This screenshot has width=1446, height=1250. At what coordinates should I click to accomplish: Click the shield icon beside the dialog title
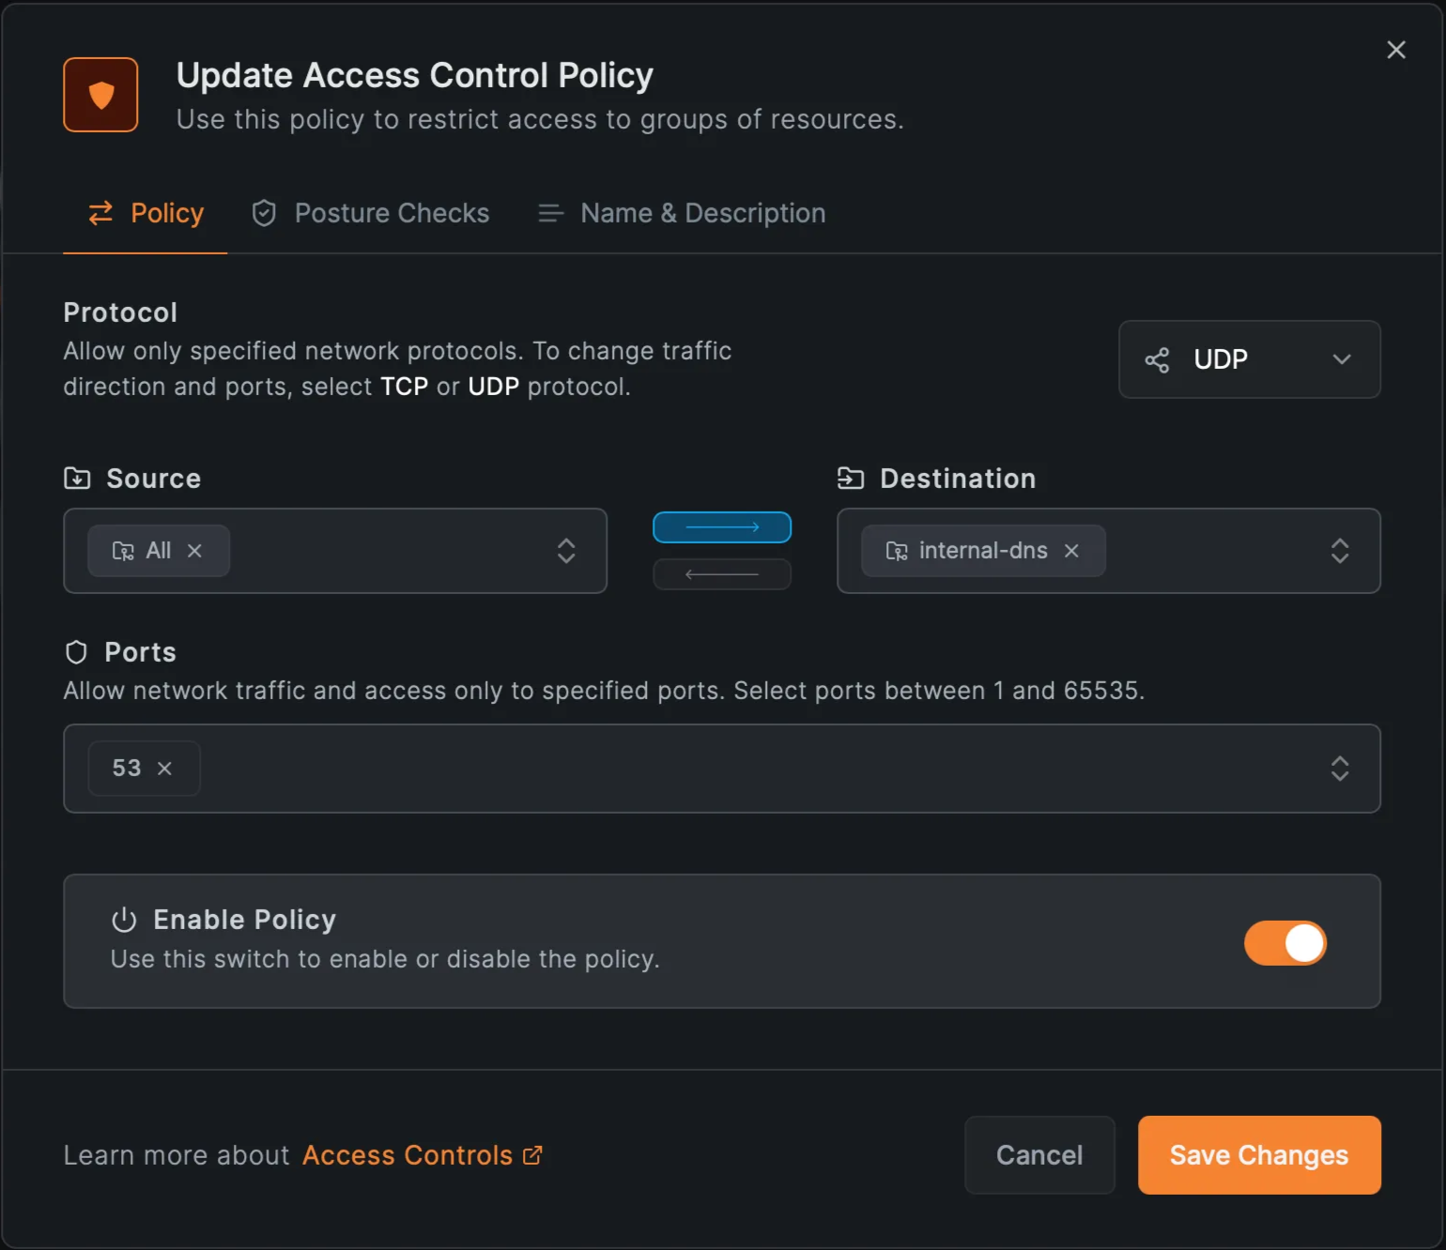pyautogui.click(x=100, y=94)
